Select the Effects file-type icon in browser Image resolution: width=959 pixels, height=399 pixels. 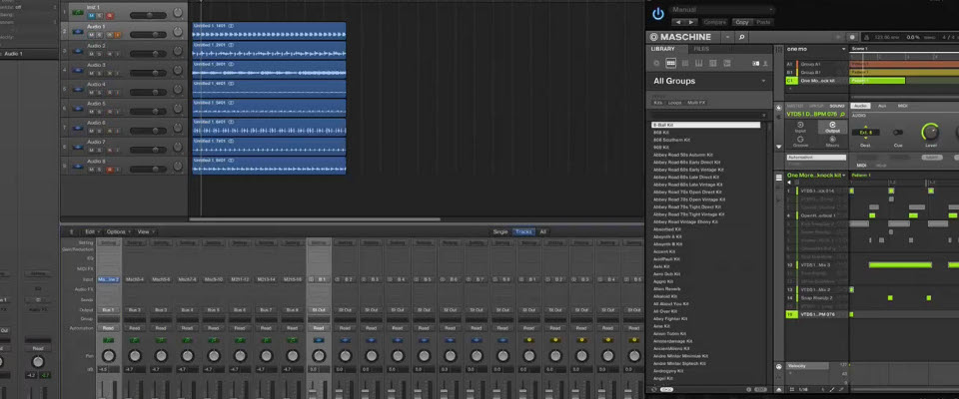(713, 63)
